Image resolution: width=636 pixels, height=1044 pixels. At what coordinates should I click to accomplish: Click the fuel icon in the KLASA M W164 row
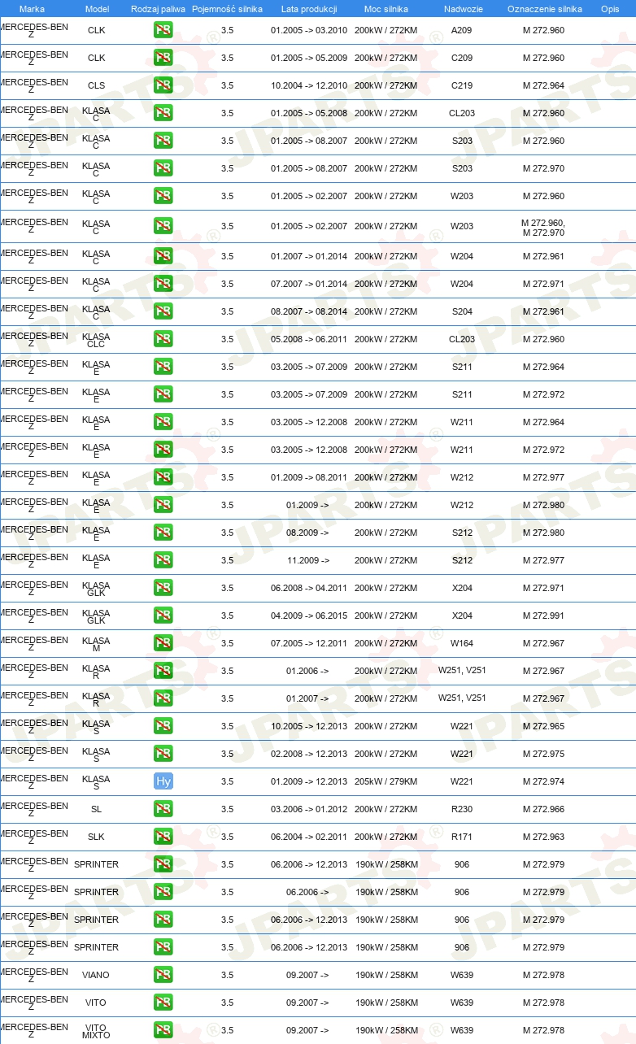pyautogui.click(x=163, y=643)
